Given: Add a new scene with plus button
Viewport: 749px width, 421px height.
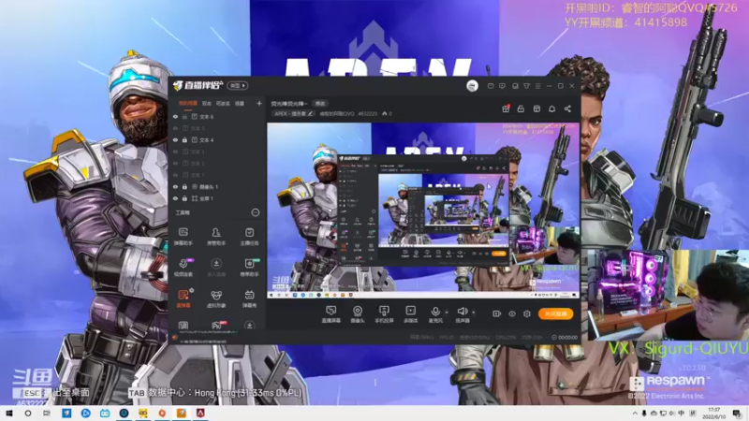Looking at the screenshot, I should click(259, 103).
